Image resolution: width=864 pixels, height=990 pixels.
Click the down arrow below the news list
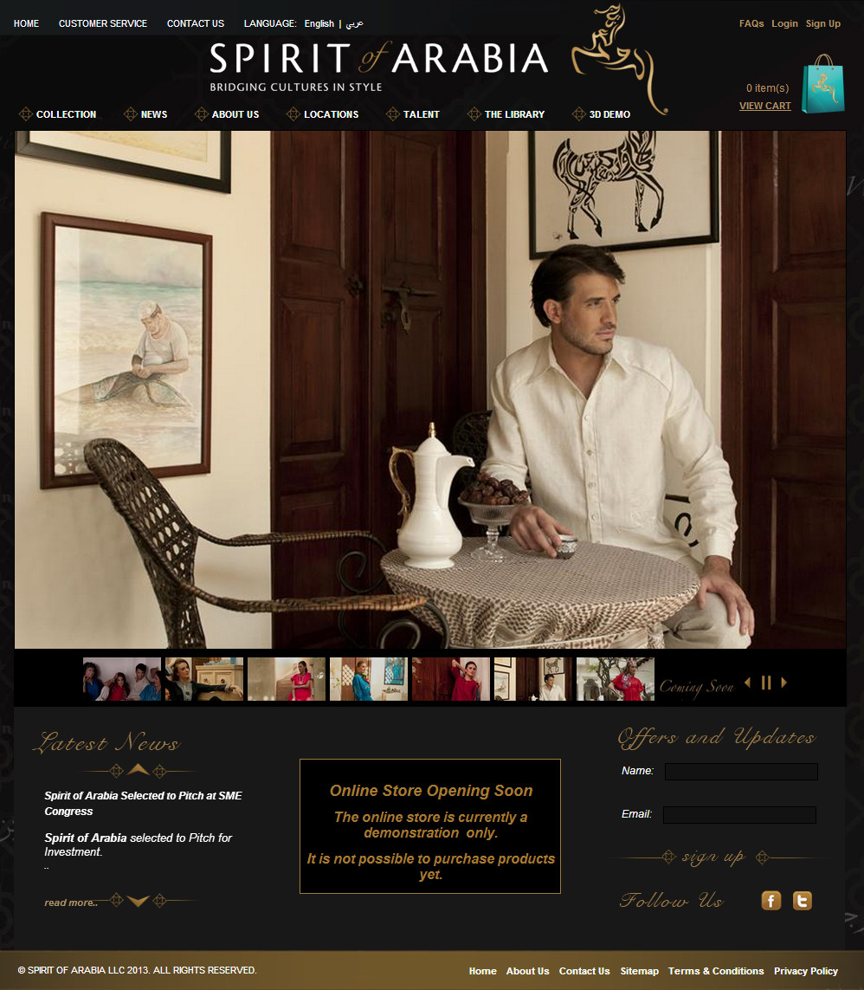click(139, 901)
